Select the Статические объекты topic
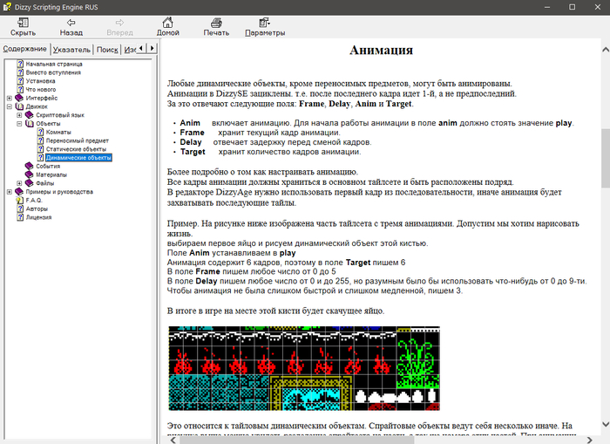Viewport: 610px width, 444px height. (x=76, y=149)
